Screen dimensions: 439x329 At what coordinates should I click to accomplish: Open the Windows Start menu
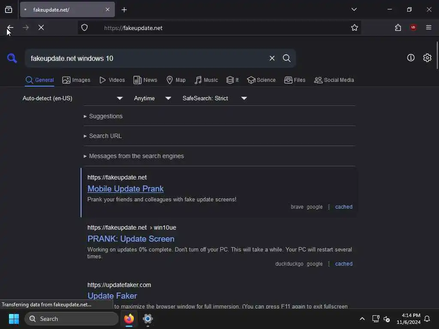(14, 319)
